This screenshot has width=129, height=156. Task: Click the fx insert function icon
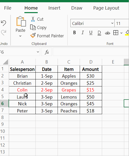click(47, 52)
